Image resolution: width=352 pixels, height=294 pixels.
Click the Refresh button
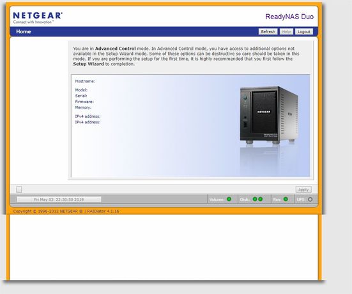pos(268,32)
